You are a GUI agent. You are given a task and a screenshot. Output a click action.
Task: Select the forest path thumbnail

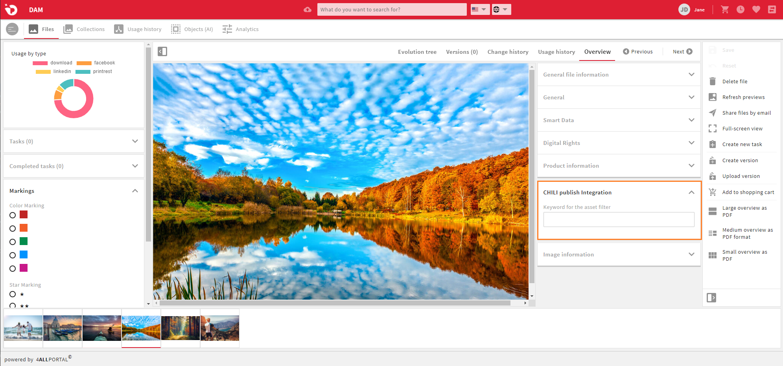(x=181, y=328)
